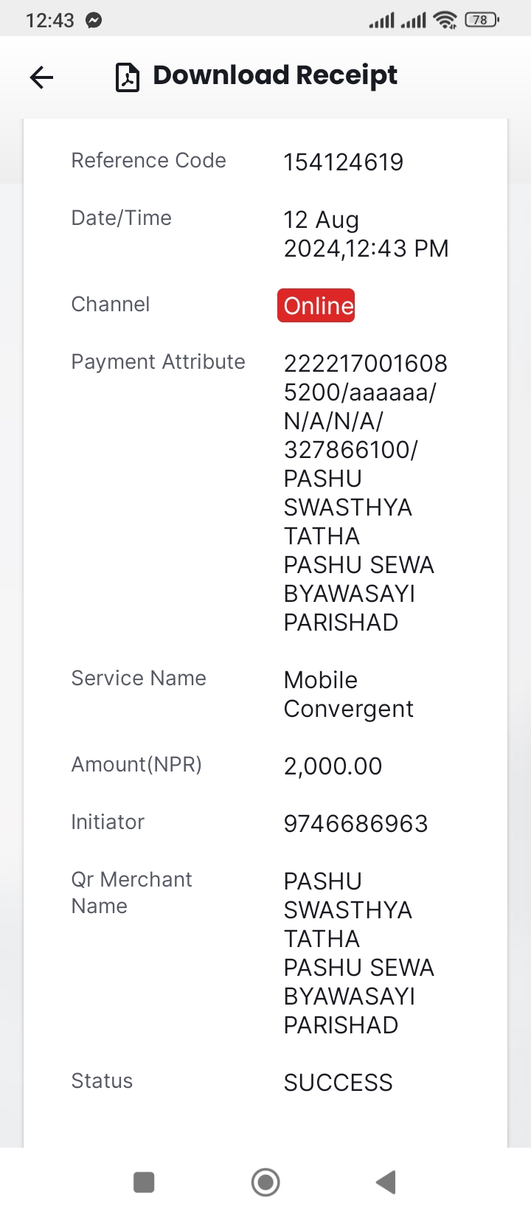Tap the Qr Merchant Name label
Image resolution: width=531 pixels, height=1217 pixels.
[x=131, y=892]
